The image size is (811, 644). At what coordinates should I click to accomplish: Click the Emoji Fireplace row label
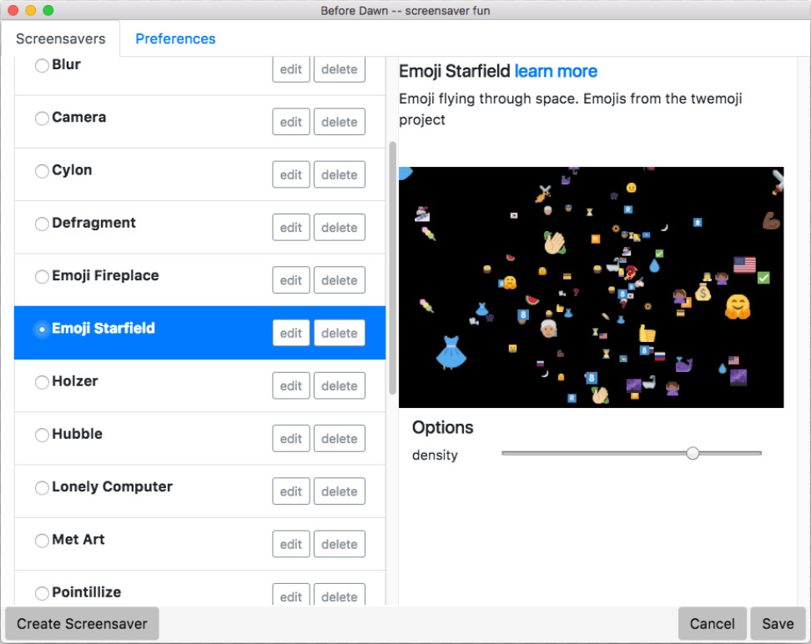click(x=105, y=276)
